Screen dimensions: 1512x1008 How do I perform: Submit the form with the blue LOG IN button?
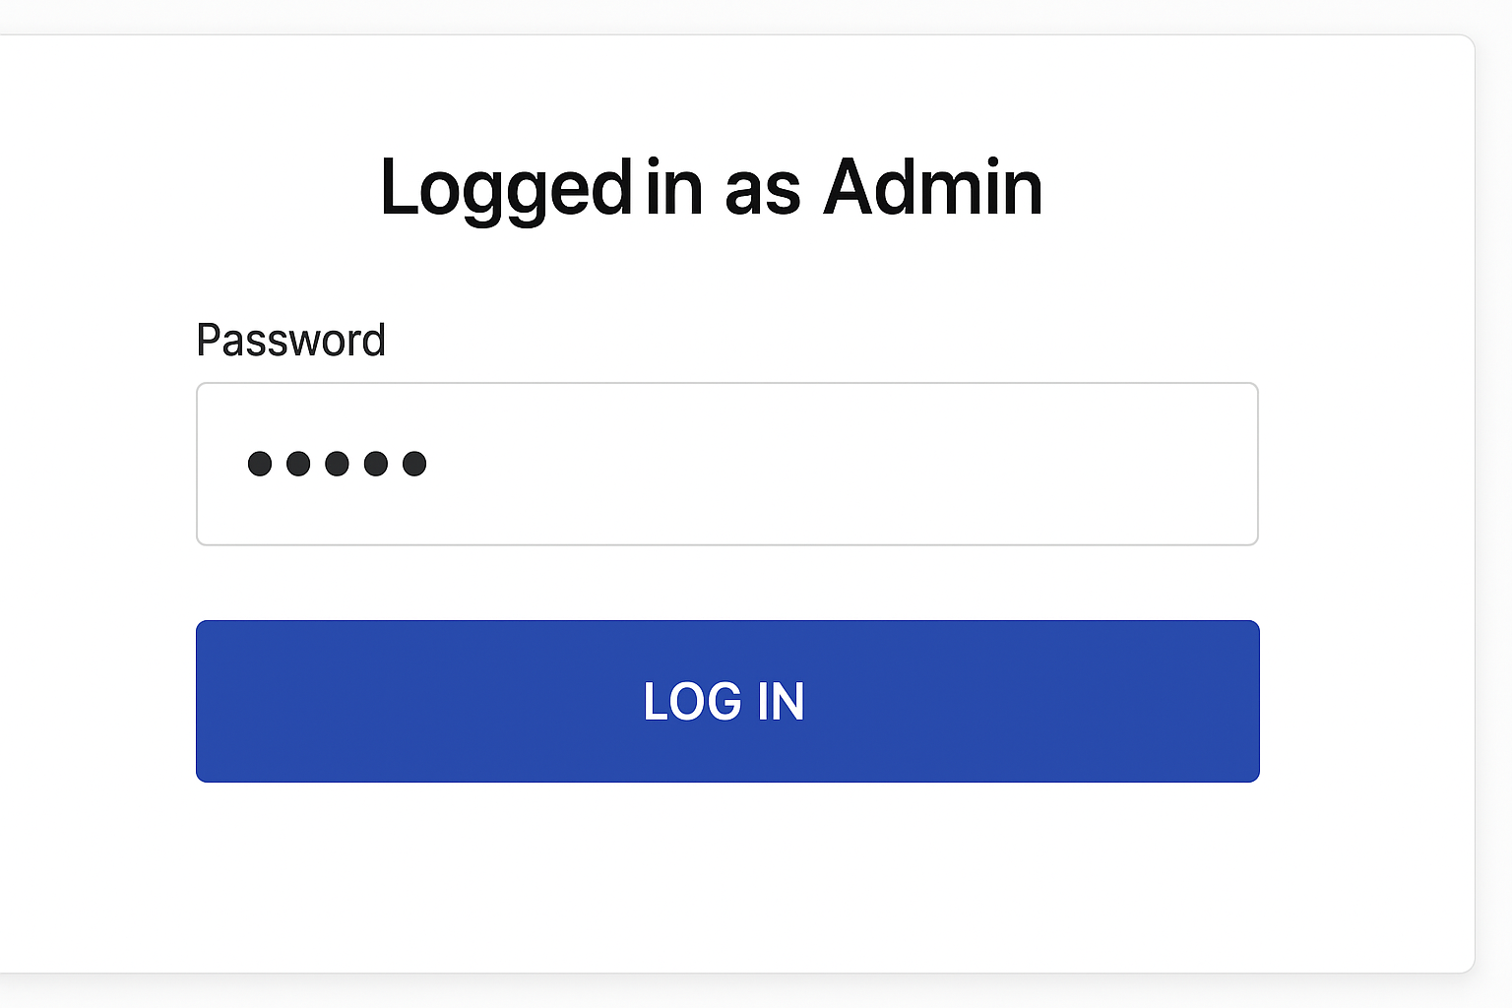pos(726,701)
